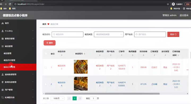Reload the page with the refresh icon
The height and width of the screenshot is (104, 191).
tap(10, 4)
